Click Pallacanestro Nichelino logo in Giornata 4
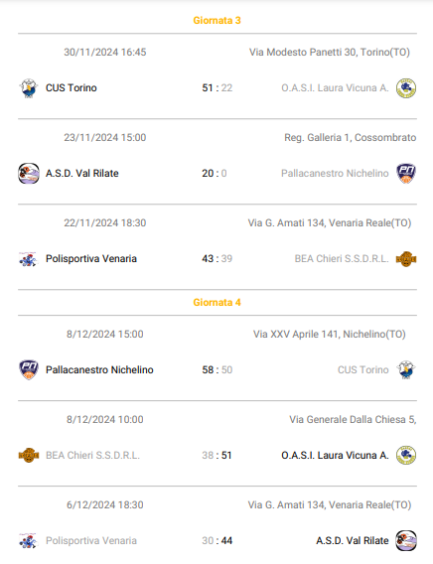Viewport: 433px width, 564px height. tap(29, 369)
